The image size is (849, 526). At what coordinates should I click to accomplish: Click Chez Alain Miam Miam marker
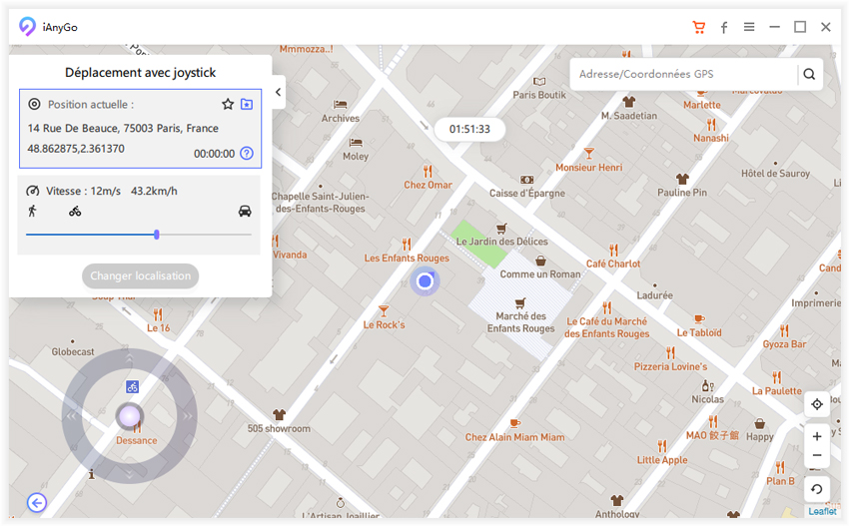tap(515, 423)
